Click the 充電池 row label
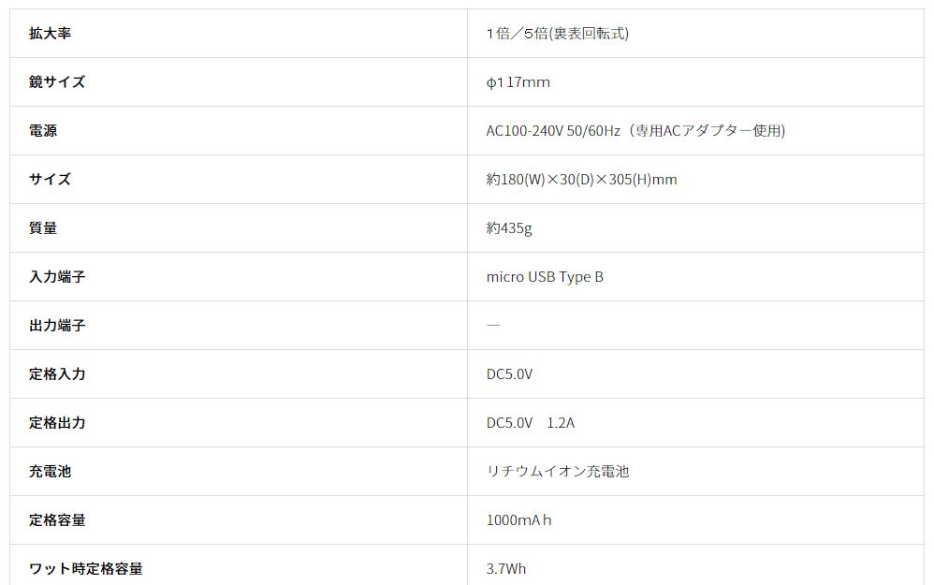 [50, 472]
